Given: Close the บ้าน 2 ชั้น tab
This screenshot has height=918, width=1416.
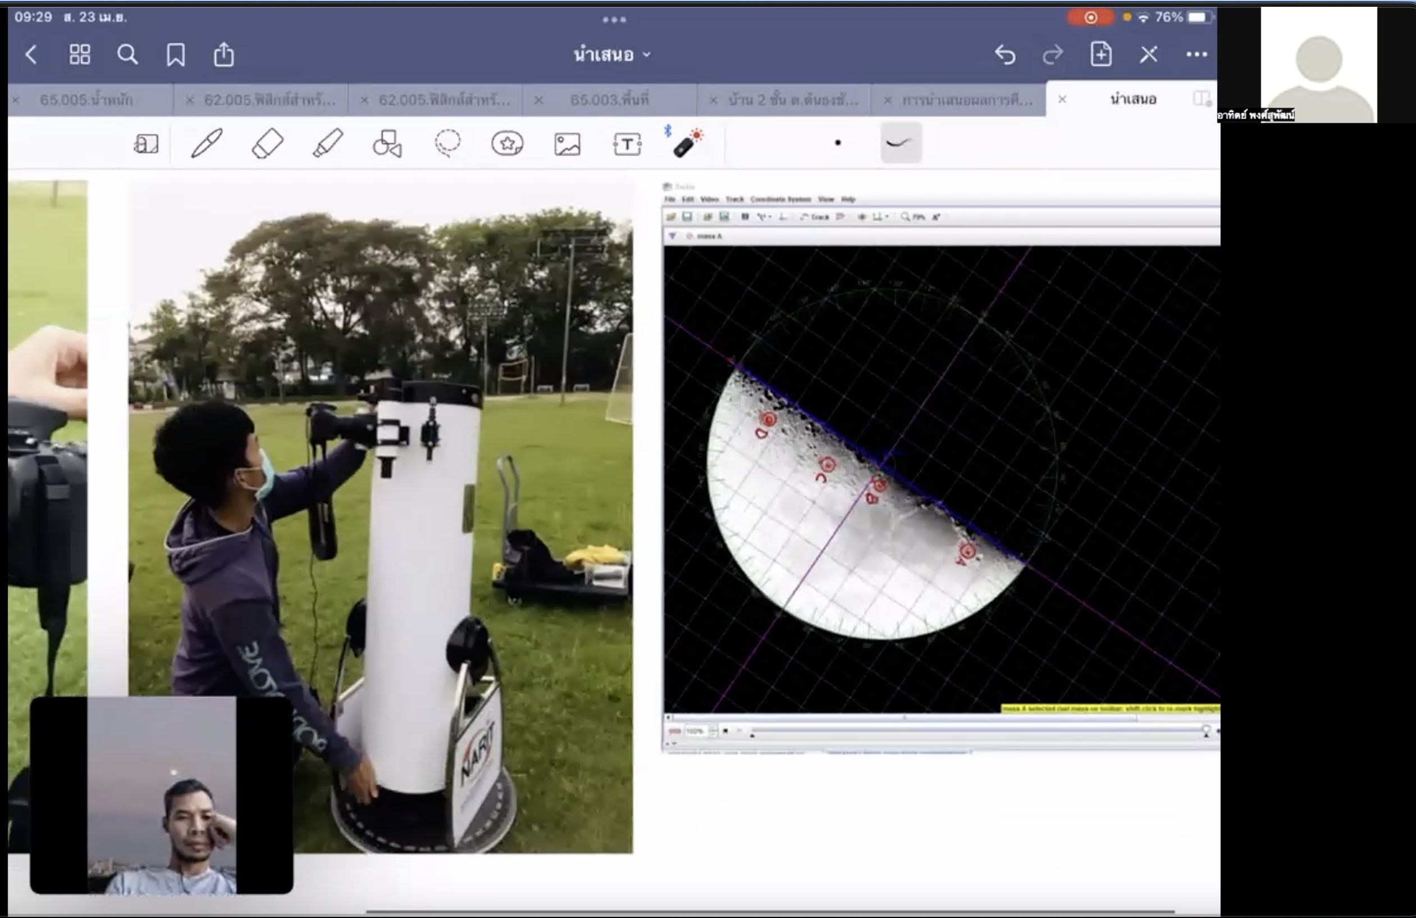Looking at the screenshot, I should [x=712, y=100].
